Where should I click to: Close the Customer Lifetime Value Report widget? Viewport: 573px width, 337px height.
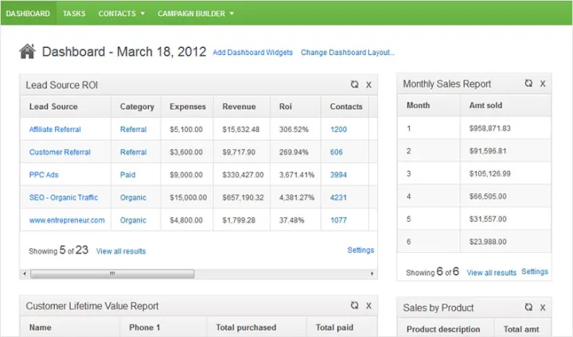click(x=368, y=305)
